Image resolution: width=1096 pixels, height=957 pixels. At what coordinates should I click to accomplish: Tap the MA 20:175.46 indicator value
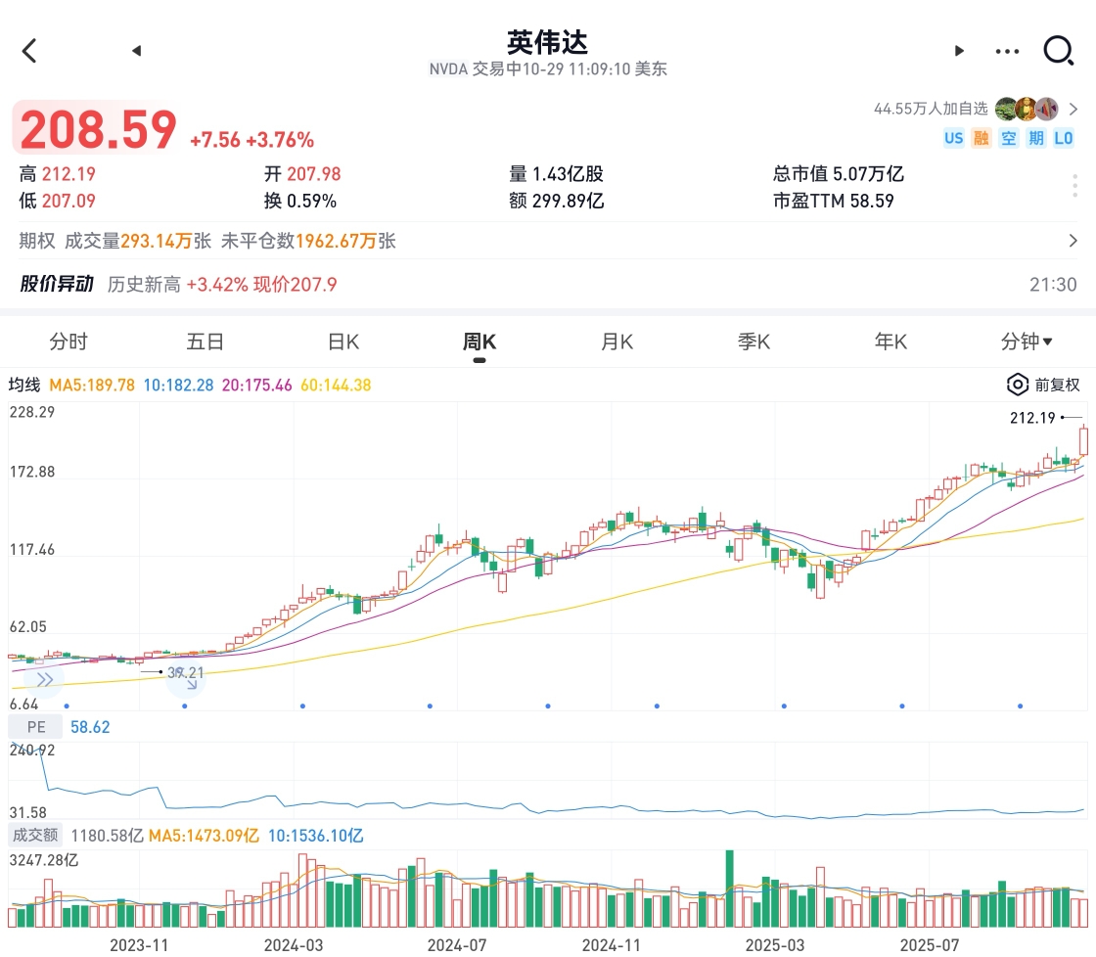tap(256, 386)
